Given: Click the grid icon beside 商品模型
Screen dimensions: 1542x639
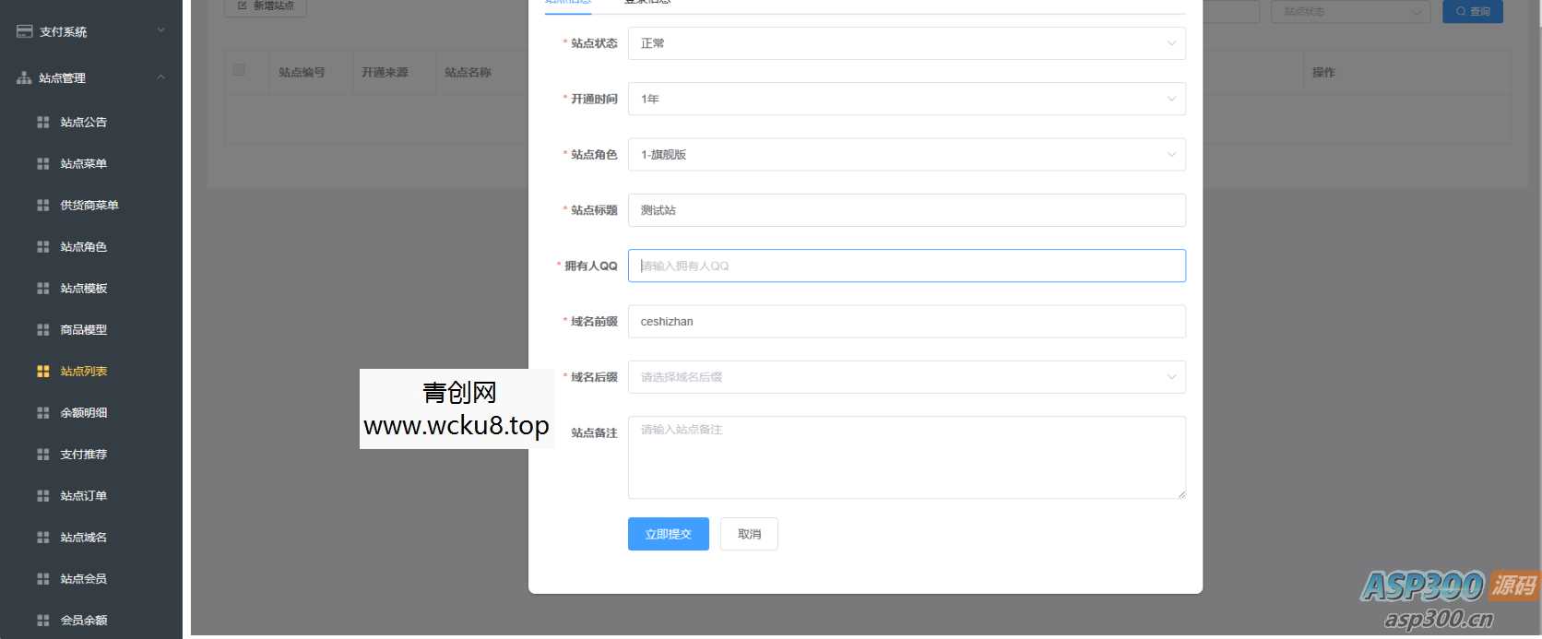Looking at the screenshot, I should pyautogui.click(x=42, y=329).
